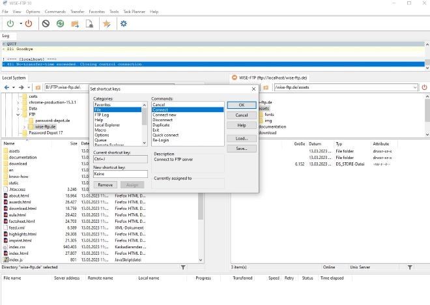
Task: Go forward in local system navigation
Action: 21,87
